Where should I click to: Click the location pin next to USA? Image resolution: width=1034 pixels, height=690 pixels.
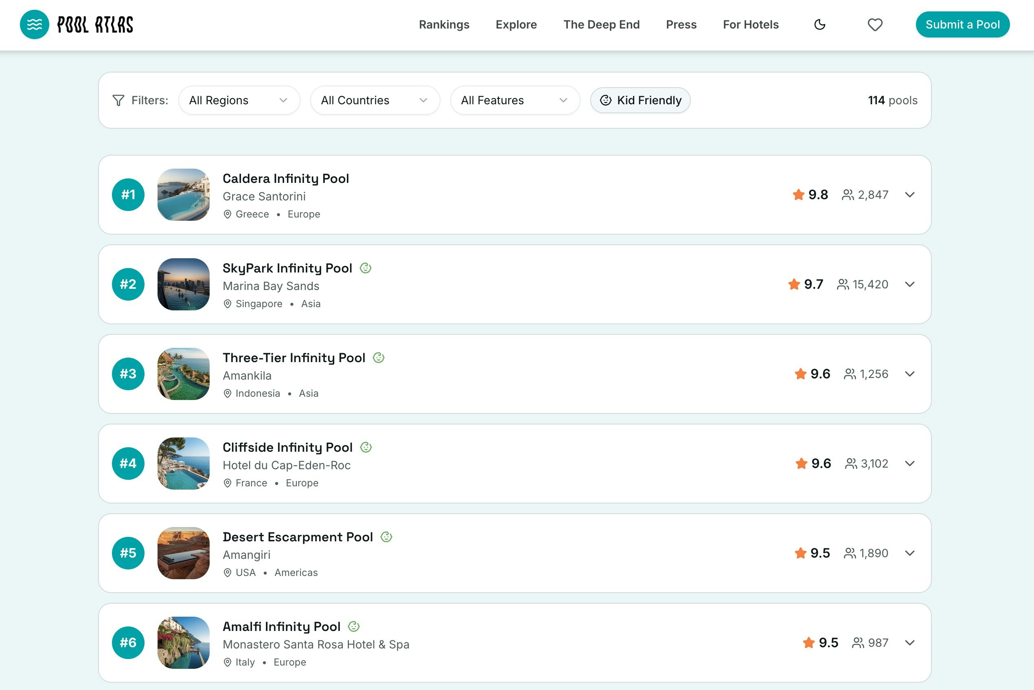click(x=228, y=573)
